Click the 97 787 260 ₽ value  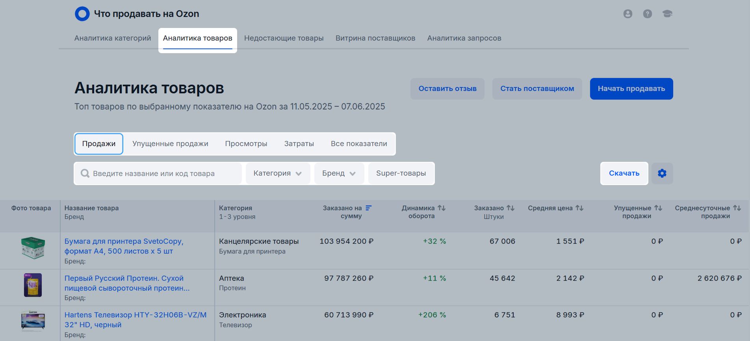(349, 278)
